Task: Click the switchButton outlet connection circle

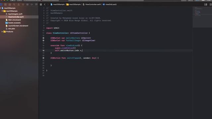Action: click(43, 38)
